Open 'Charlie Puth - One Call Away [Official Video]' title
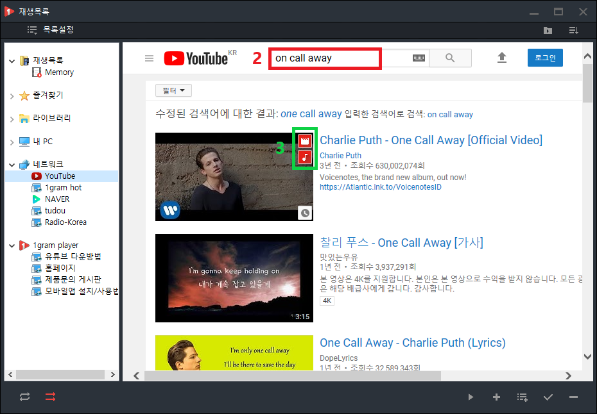The image size is (597, 414). 431,140
